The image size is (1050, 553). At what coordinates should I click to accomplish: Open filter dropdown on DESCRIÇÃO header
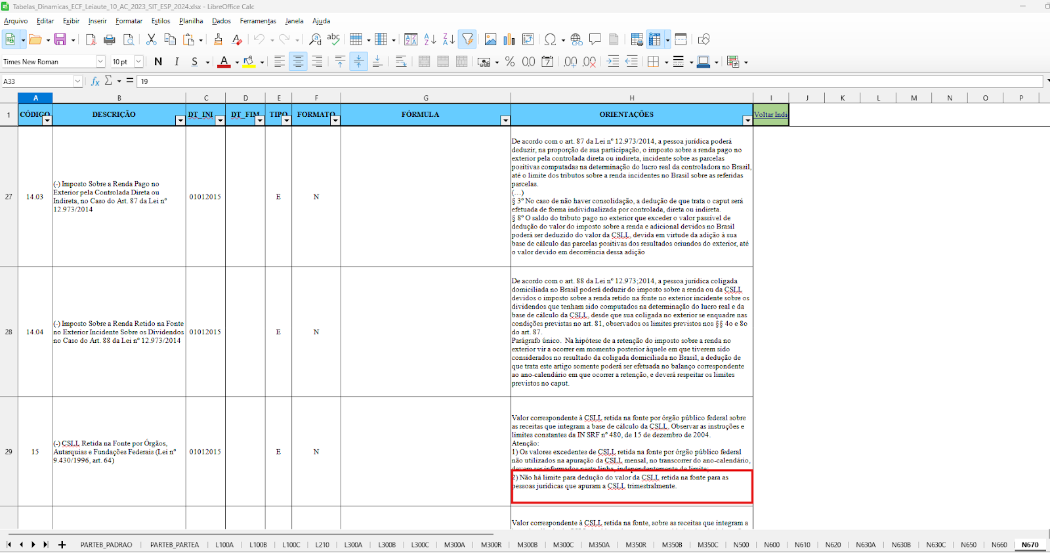pos(180,120)
